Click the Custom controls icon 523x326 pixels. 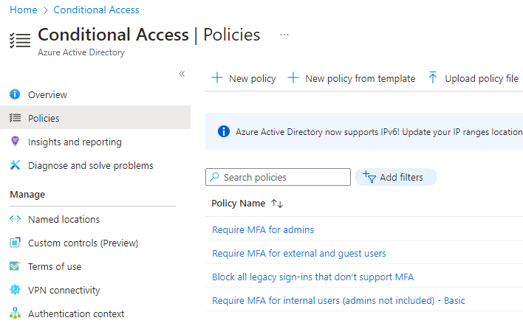tap(15, 243)
